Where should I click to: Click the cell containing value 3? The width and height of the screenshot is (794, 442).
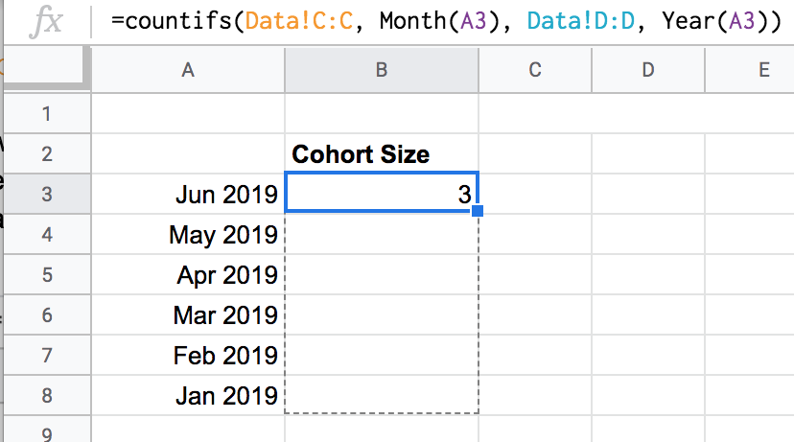pyautogui.click(x=381, y=195)
